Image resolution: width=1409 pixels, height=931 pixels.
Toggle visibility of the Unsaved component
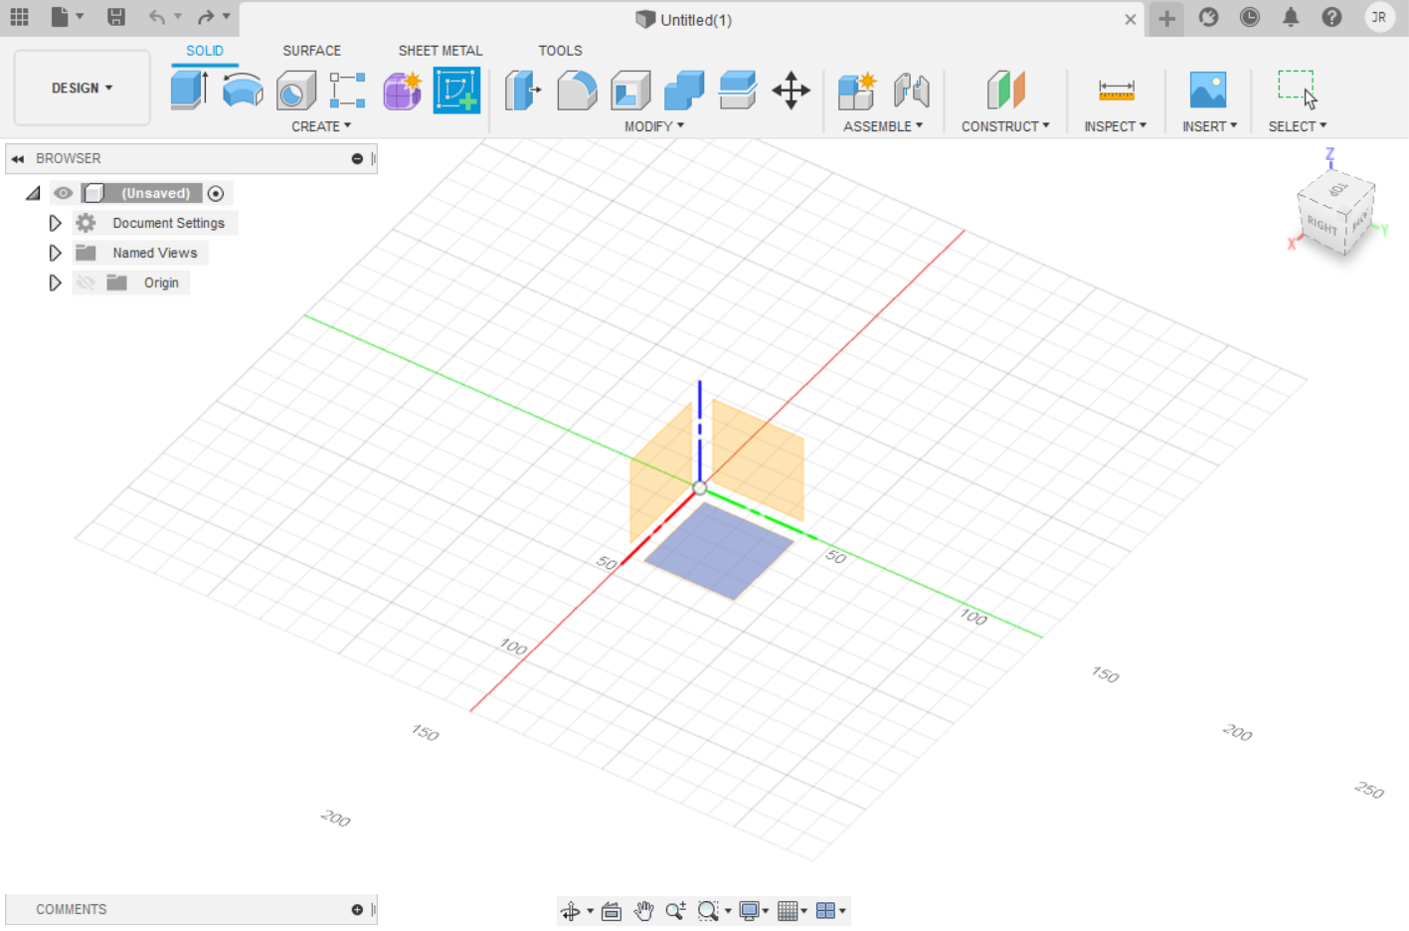click(x=64, y=193)
